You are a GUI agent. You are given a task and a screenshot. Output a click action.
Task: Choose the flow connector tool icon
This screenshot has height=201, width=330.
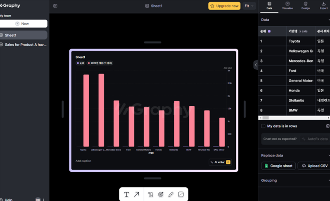pyautogui.click(x=150, y=194)
